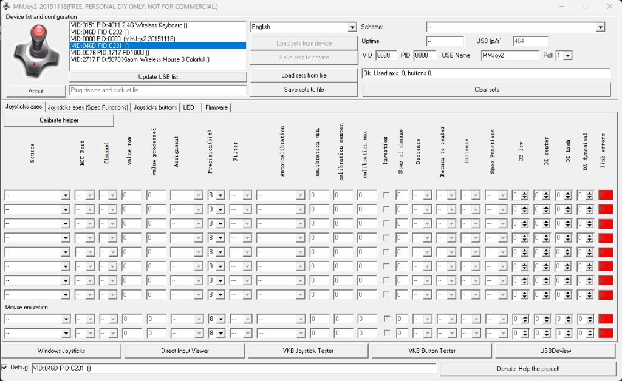Click red link errors cell in first axis row
The image size is (622, 381).
[606, 195]
